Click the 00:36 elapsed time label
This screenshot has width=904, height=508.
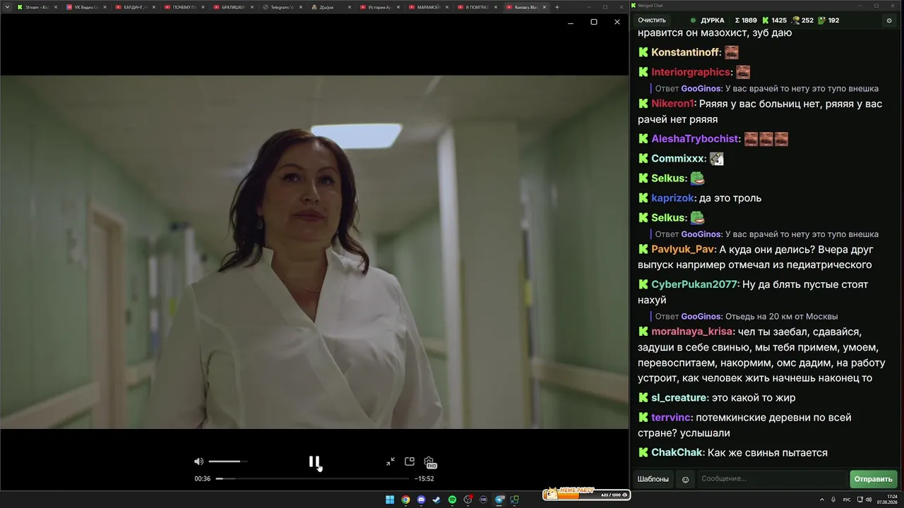tap(203, 478)
